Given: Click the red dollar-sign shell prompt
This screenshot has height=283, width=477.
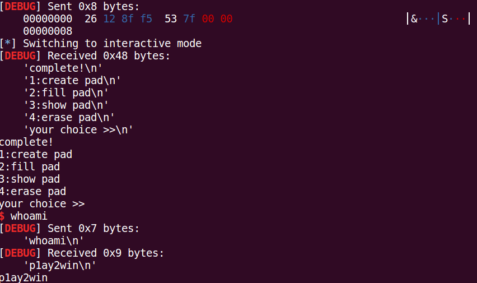Looking at the screenshot, I should (2, 216).
